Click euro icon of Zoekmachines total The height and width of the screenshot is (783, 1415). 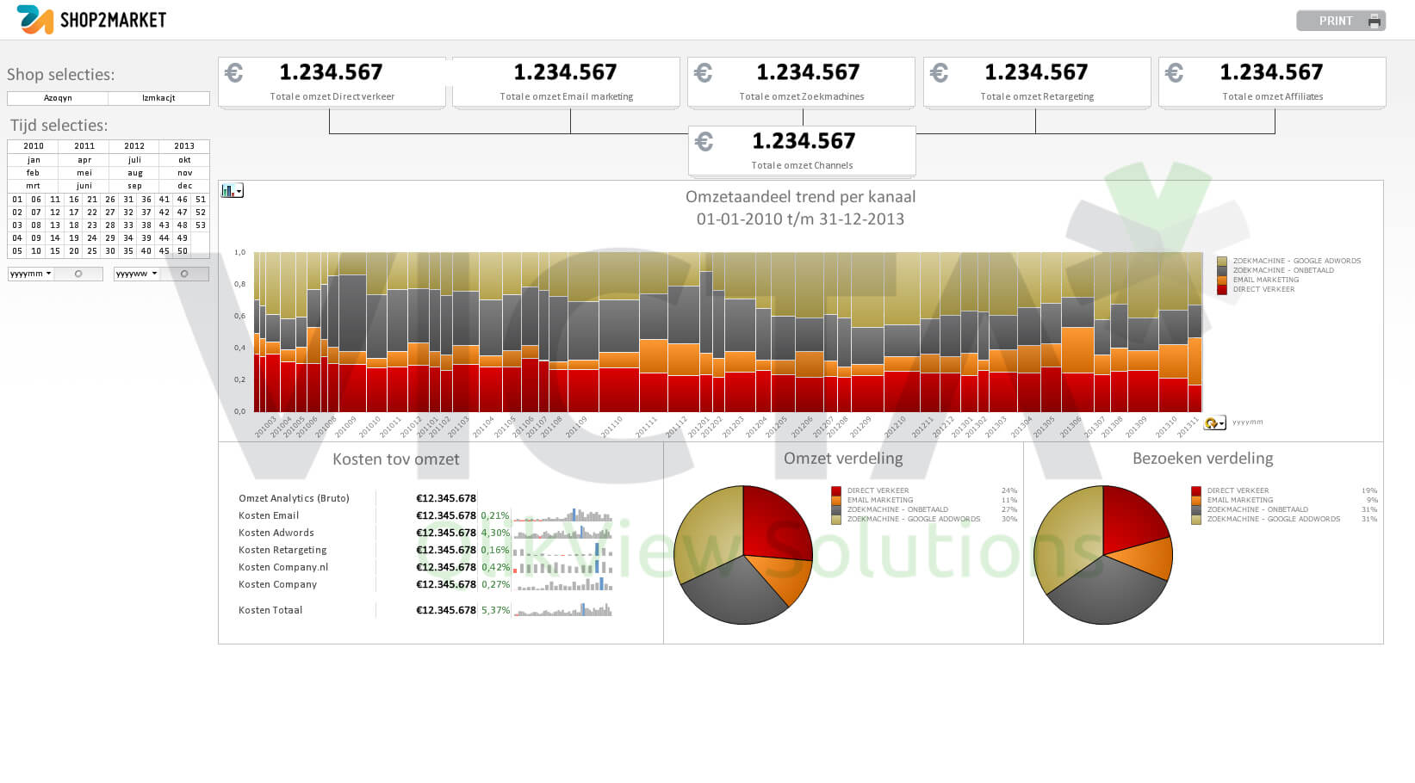click(x=703, y=73)
